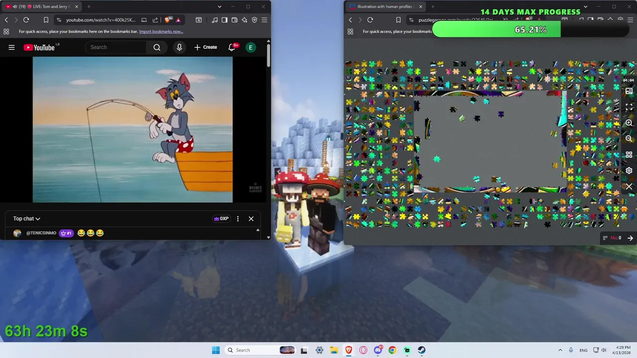Open Windows Start menu
Screen dimensions: 637x358
coord(215,350)
